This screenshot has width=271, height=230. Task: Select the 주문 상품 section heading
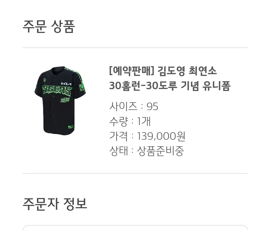[x=49, y=26]
